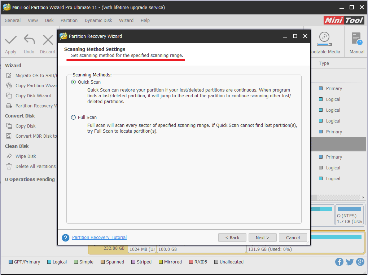368x275 pixels.
Task: Click the app icon in the main title bar
Action: [x=6, y=7]
